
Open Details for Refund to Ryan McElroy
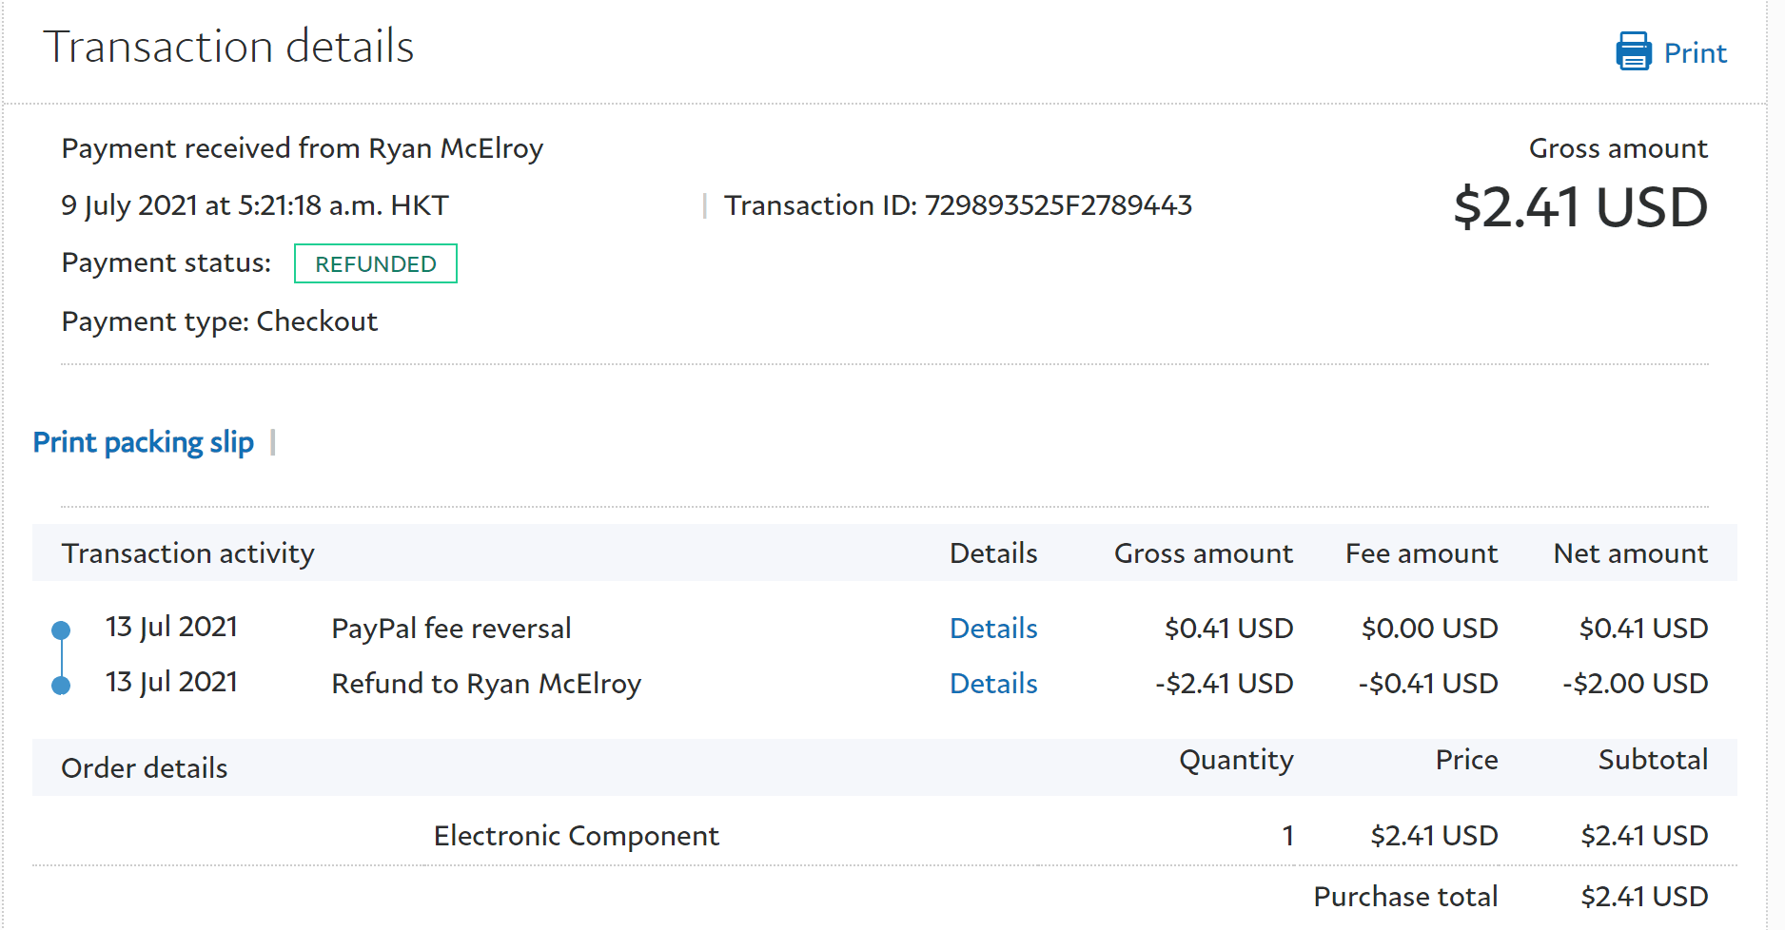(993, 684)
